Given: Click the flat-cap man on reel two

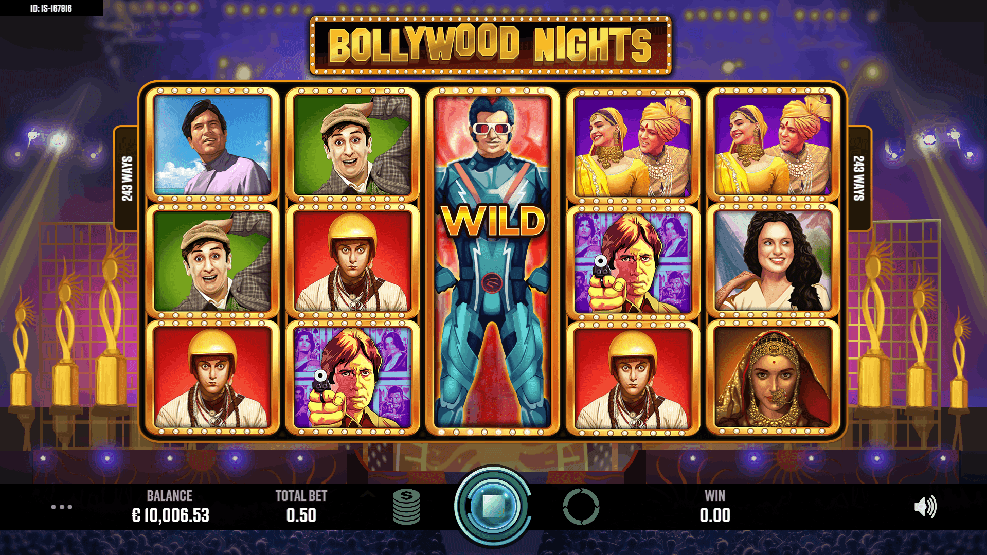Looking at the screenshot, I should [353, 145].
